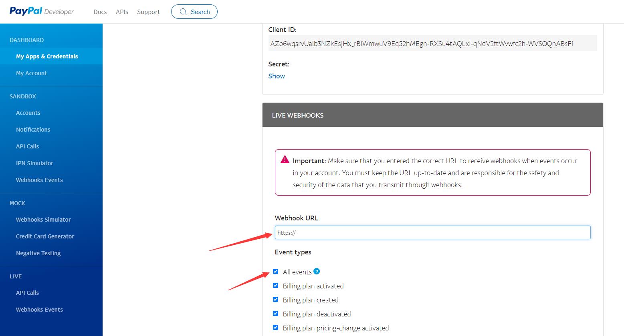Open My Apps & Credentials page
The height and width of the screenshot is (336, 624).
47,56
